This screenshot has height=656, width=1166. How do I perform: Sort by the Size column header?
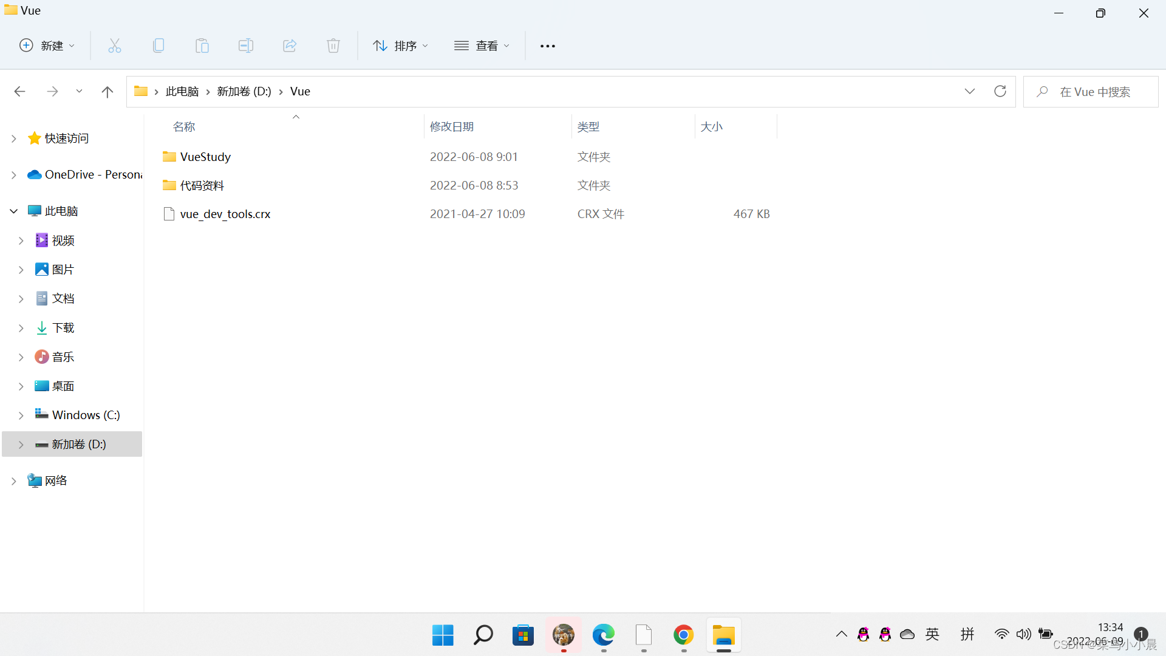(712, 126)
